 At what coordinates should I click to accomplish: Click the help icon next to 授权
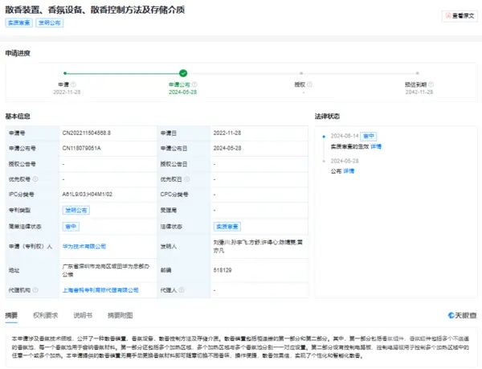310,84
